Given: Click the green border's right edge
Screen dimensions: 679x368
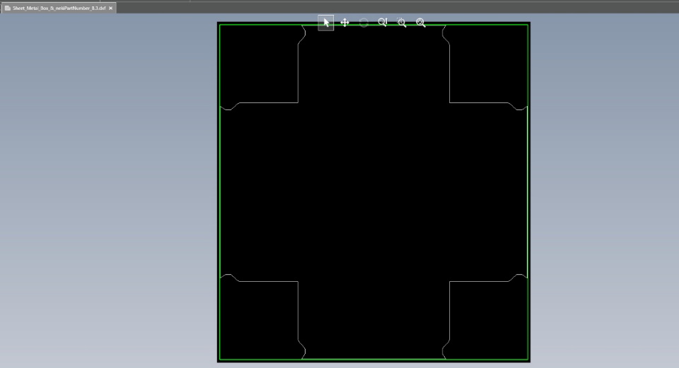Looking at the screenshot, I should 528,191.
